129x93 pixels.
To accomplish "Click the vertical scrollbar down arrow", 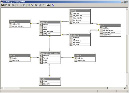I will pyautogui.click(x=127, y=86).
